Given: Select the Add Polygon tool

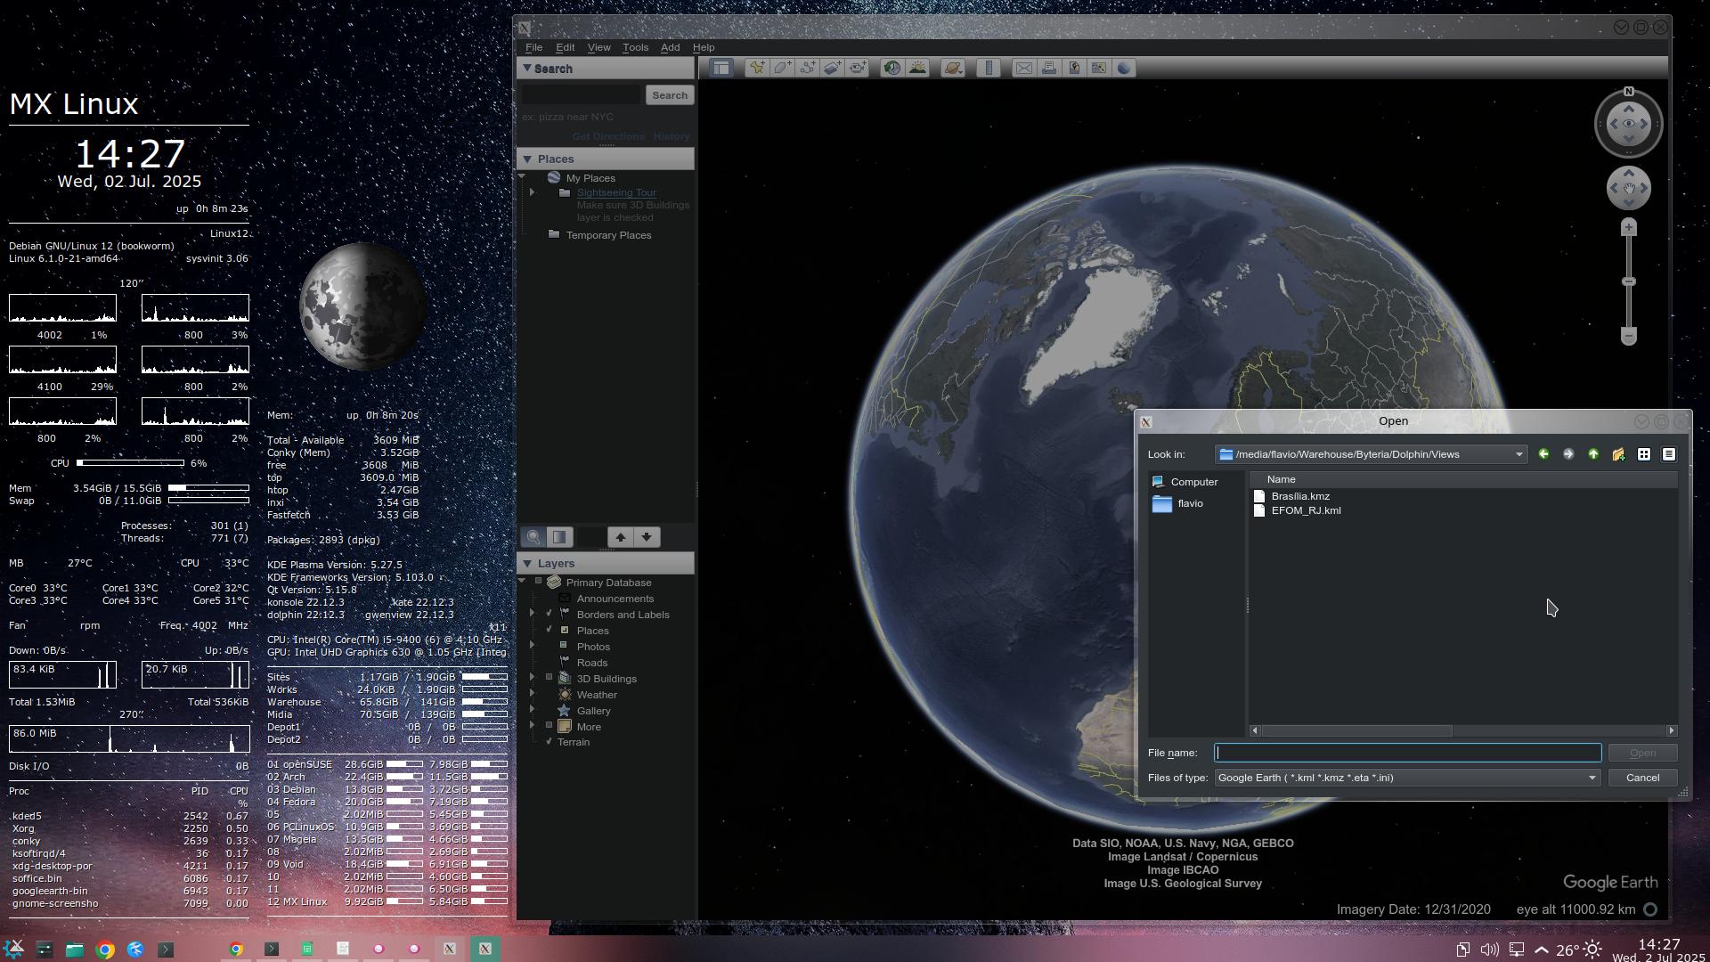Looking at the screenshot, I should coord(782,69).
